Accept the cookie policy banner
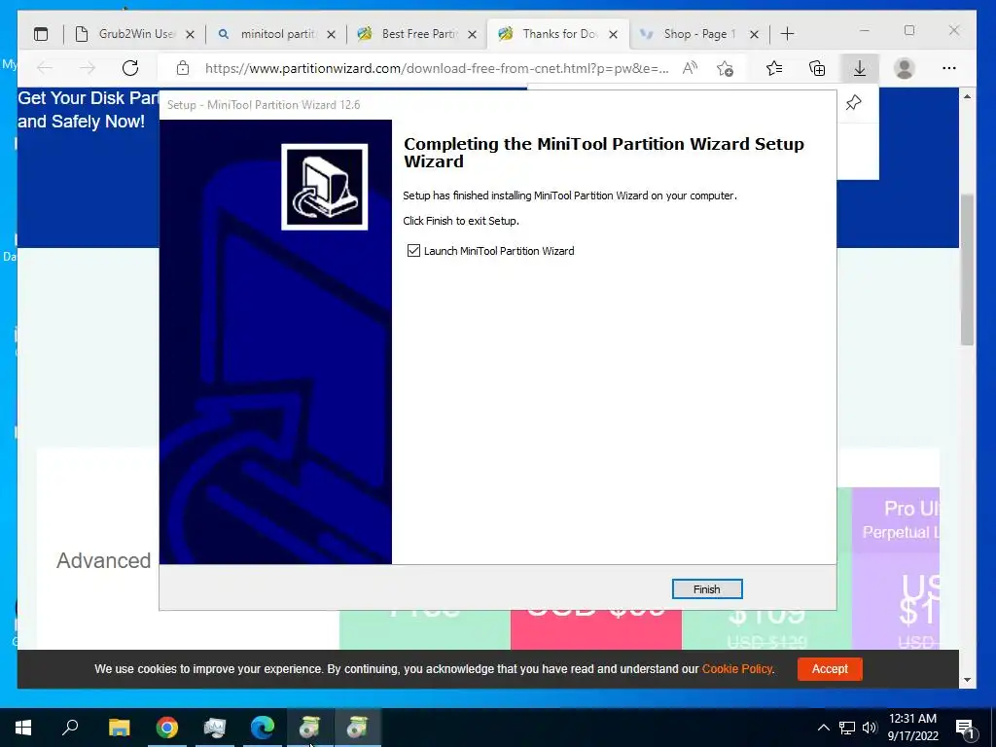The width and height of the screenshot is (996, 747). coord(830,669)
